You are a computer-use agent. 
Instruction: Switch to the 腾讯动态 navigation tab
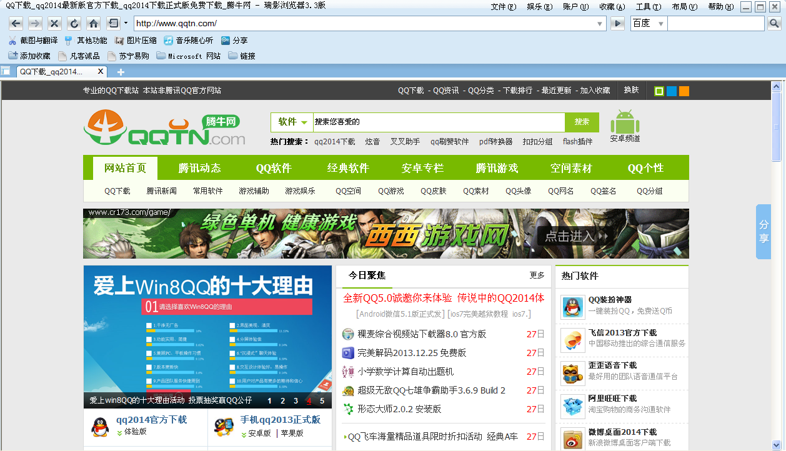[200, 168]
